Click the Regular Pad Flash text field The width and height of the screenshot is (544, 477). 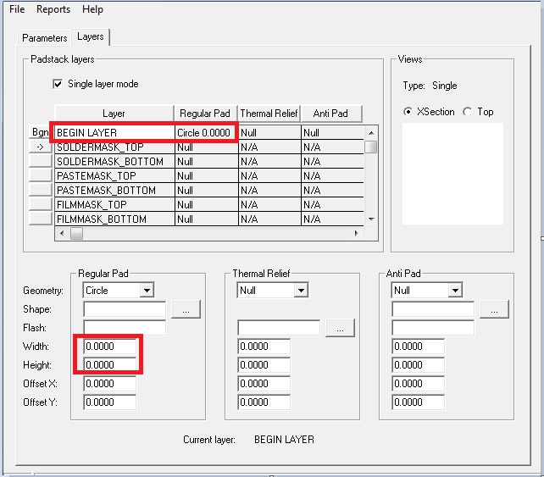[x=125, y=328]
